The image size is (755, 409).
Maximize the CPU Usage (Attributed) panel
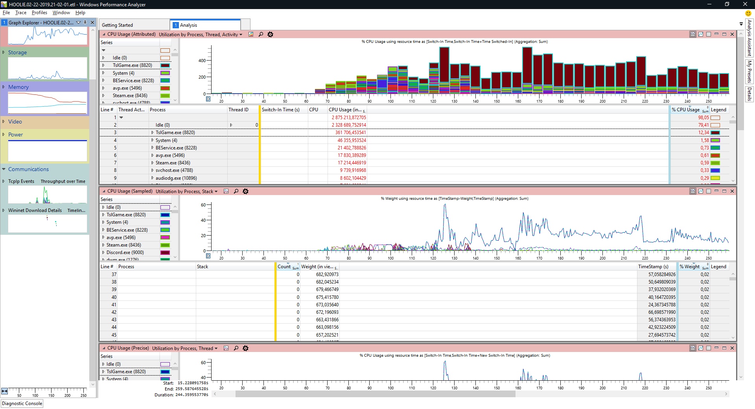pos(724,35)
